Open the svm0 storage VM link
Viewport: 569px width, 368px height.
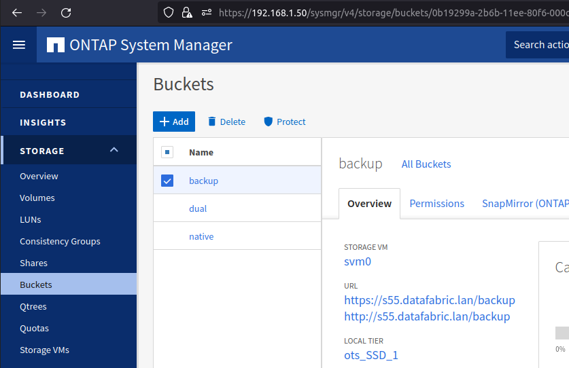358,262
